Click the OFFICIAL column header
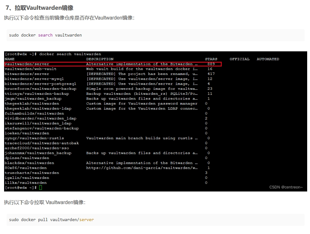 (x=239, y=59)
